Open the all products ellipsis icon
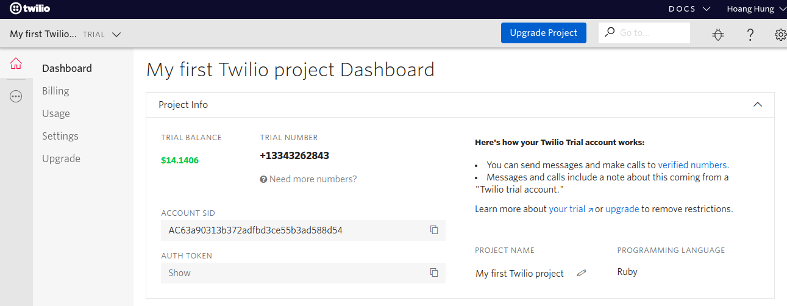Screen dimensions: 787x306 (x=16, y=96)
